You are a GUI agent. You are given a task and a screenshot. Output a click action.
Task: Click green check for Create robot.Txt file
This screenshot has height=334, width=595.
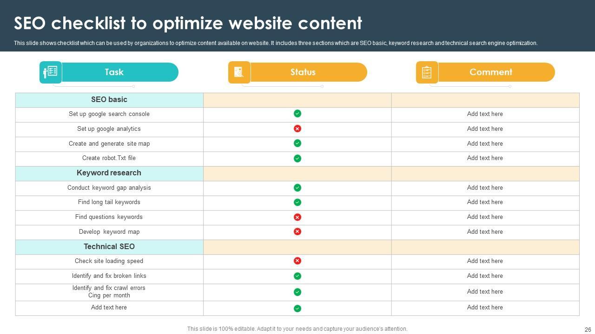click(x=297, y=158)
